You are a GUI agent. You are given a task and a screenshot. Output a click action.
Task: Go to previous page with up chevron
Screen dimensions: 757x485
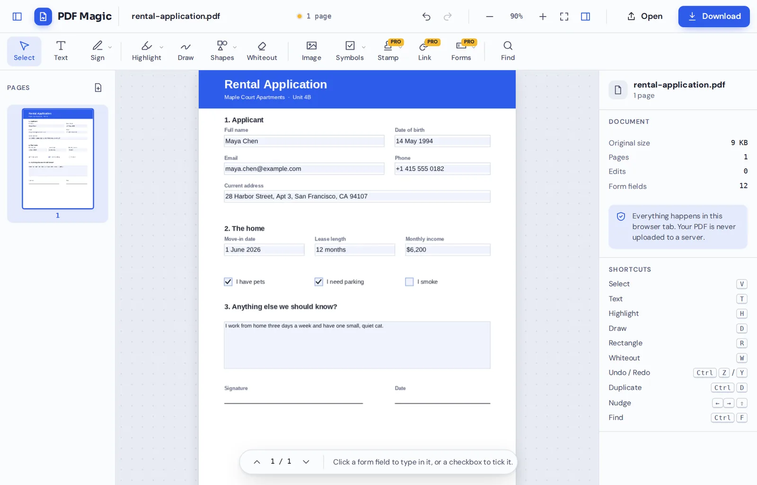pos(257,462)
